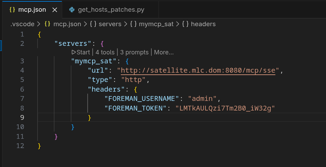Click the object icon before servers in breadcrumb
The image size is (326, 167).
[x=93, y=24]
